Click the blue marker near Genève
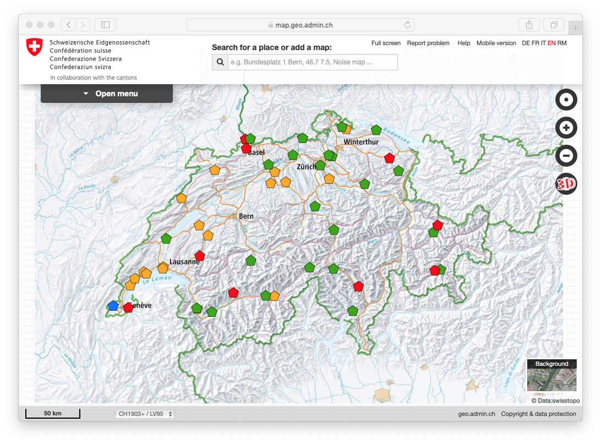Image resolution: width=601 pixels, height=444 pixels. (x=113, y=305)
